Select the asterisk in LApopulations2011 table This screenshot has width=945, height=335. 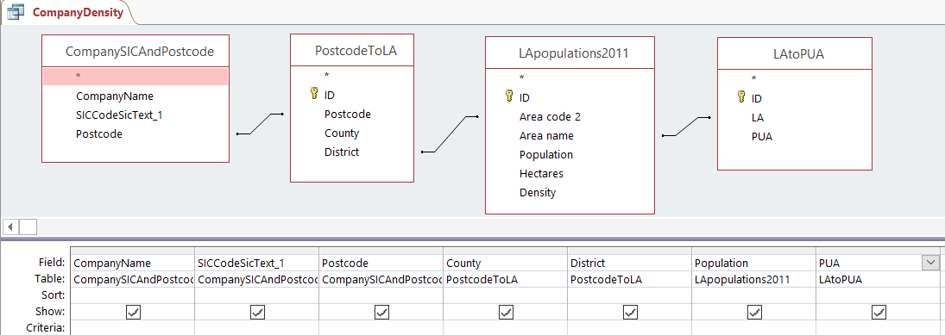coord(522,78)
